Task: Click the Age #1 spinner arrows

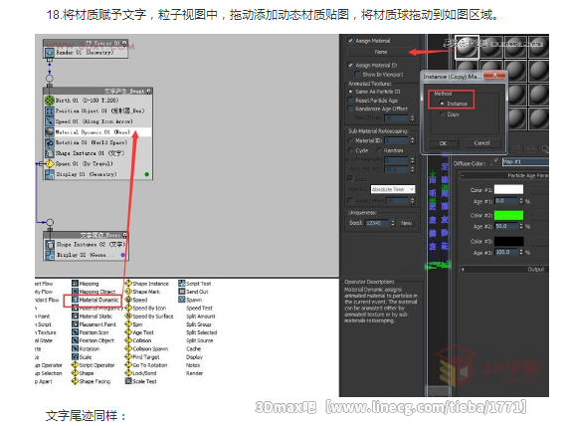Action: pos(521,200)
